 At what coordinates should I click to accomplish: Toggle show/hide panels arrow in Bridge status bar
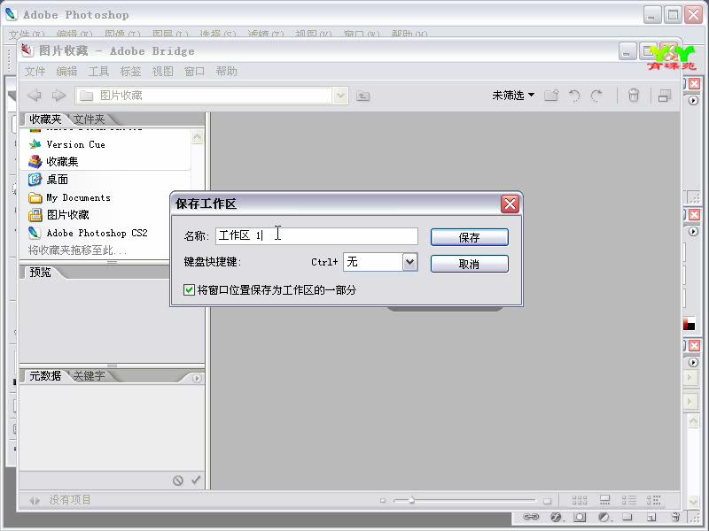coord(35,500)
